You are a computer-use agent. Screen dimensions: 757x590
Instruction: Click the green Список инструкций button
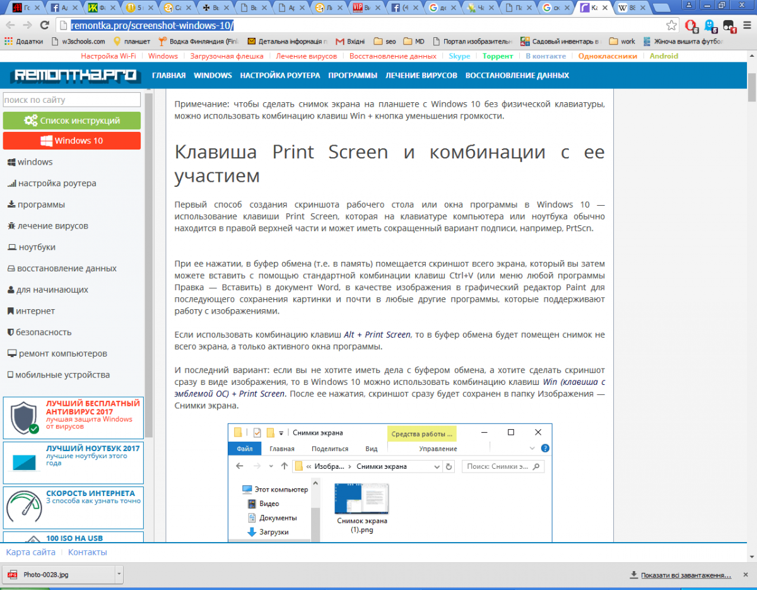point(71,121)
